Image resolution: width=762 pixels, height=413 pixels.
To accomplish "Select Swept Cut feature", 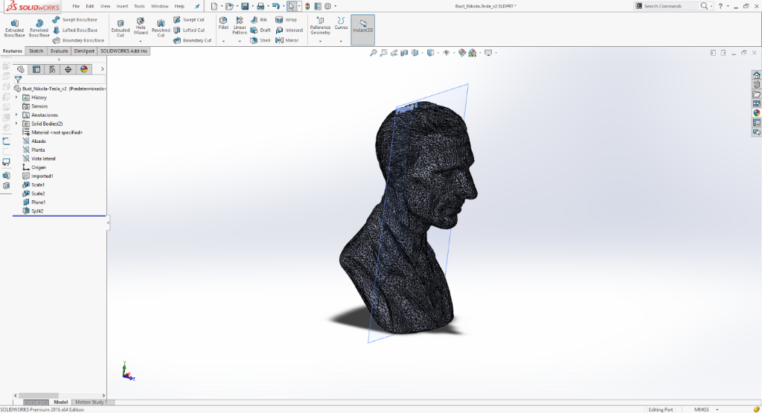I will click(x=189, y=20).
